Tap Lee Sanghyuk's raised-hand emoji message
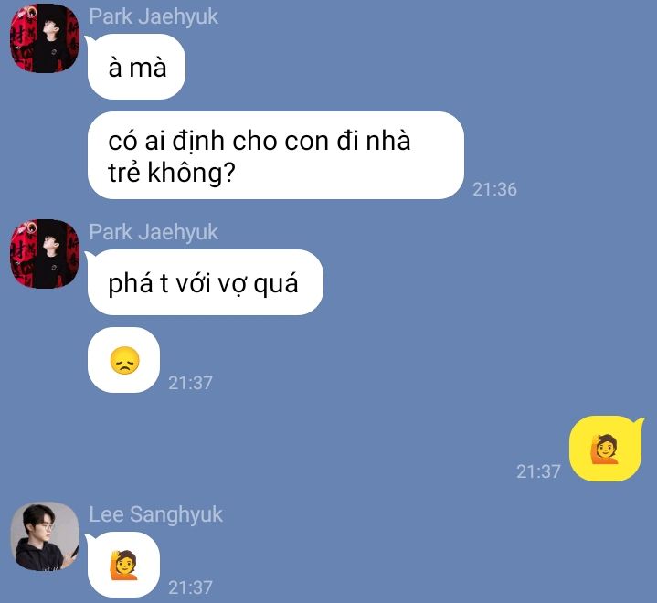The image size is (657, 603). pyautogui.click(x=124, y=565)
